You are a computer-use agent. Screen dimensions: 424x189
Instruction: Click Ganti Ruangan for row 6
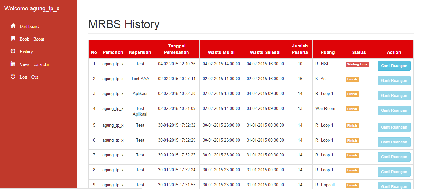pyautogui.click(x=394, y=142)
